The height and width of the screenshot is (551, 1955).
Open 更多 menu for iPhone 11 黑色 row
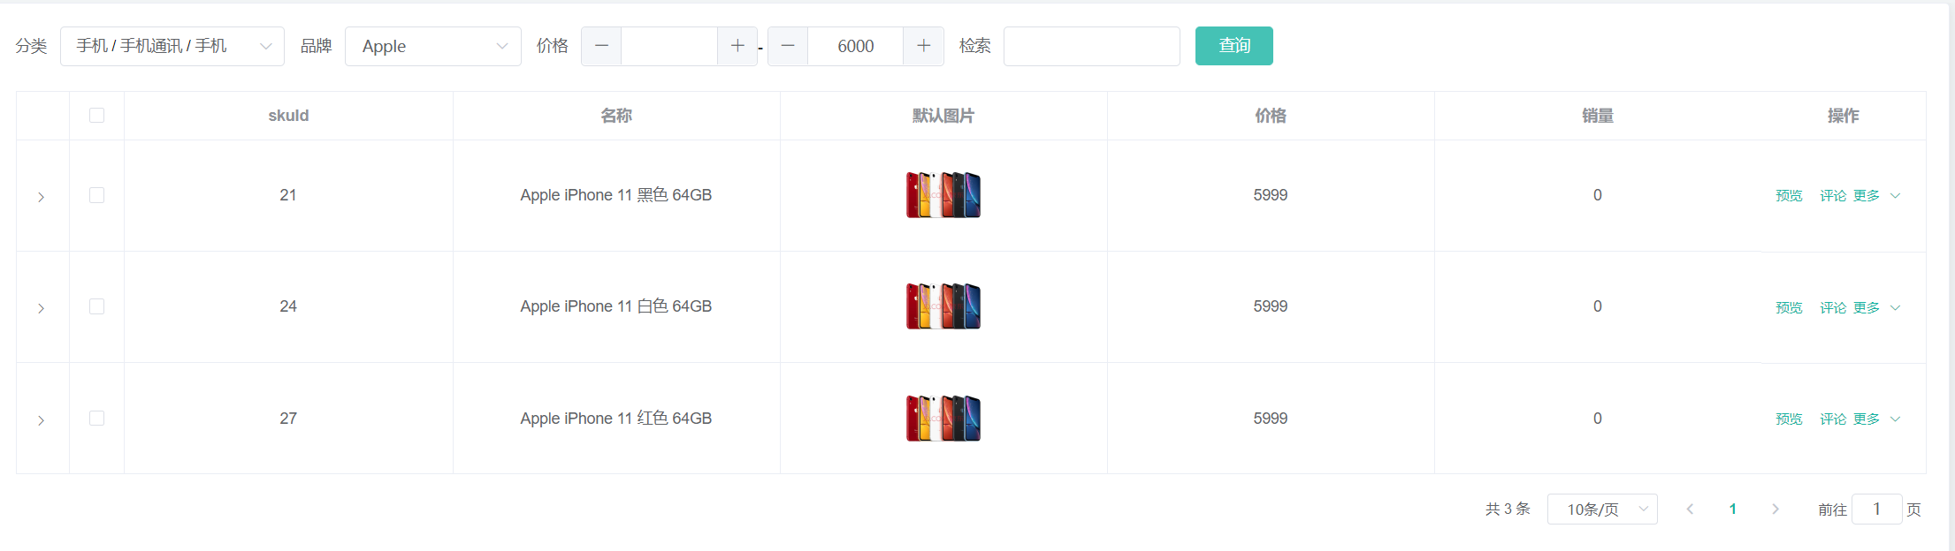click(1876, 196)
